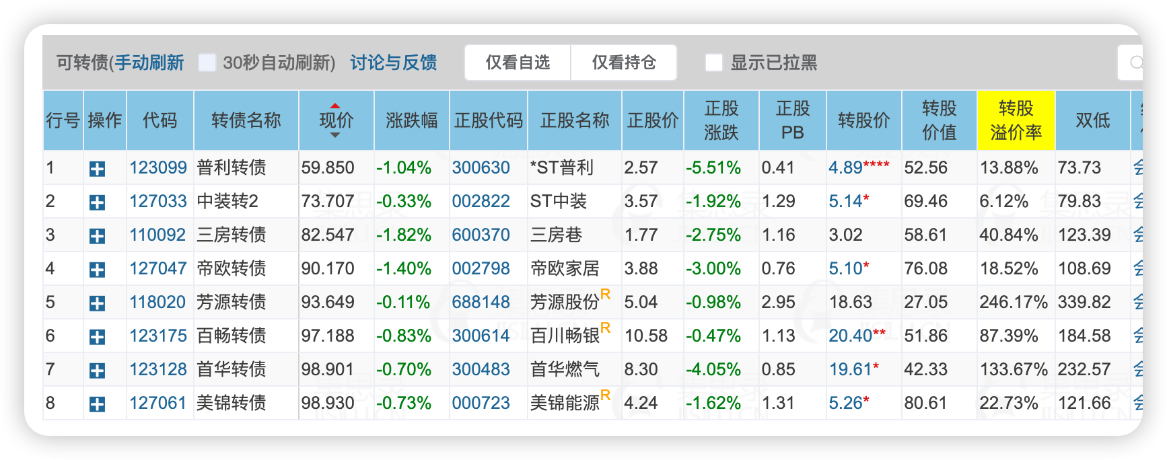Viewport: 1167px width, 460px height.
Task: Click the plus icon for 帝欧转债 row
Action: (x=97, y=270)
